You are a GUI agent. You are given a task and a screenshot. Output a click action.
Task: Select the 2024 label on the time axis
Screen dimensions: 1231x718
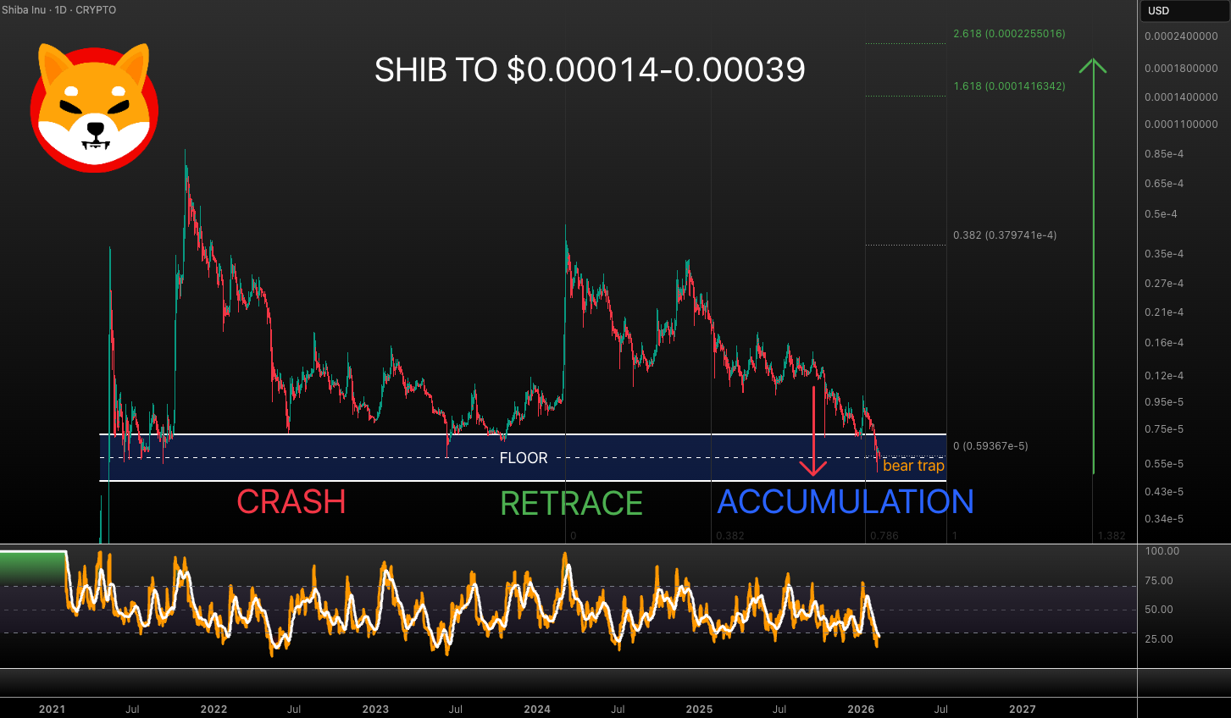[537, 709]
